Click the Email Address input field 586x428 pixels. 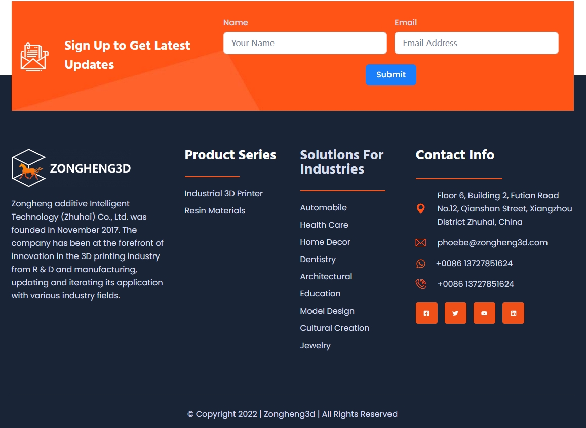coord(476,43)
